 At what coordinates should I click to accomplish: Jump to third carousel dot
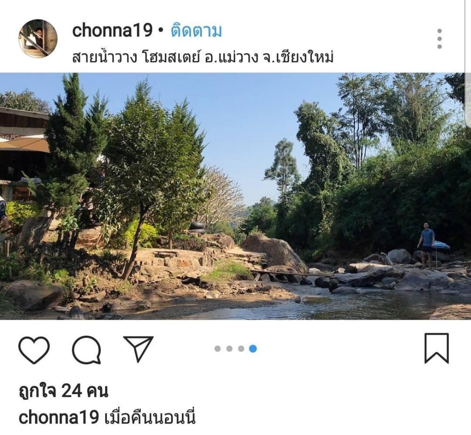pos(241,348)
